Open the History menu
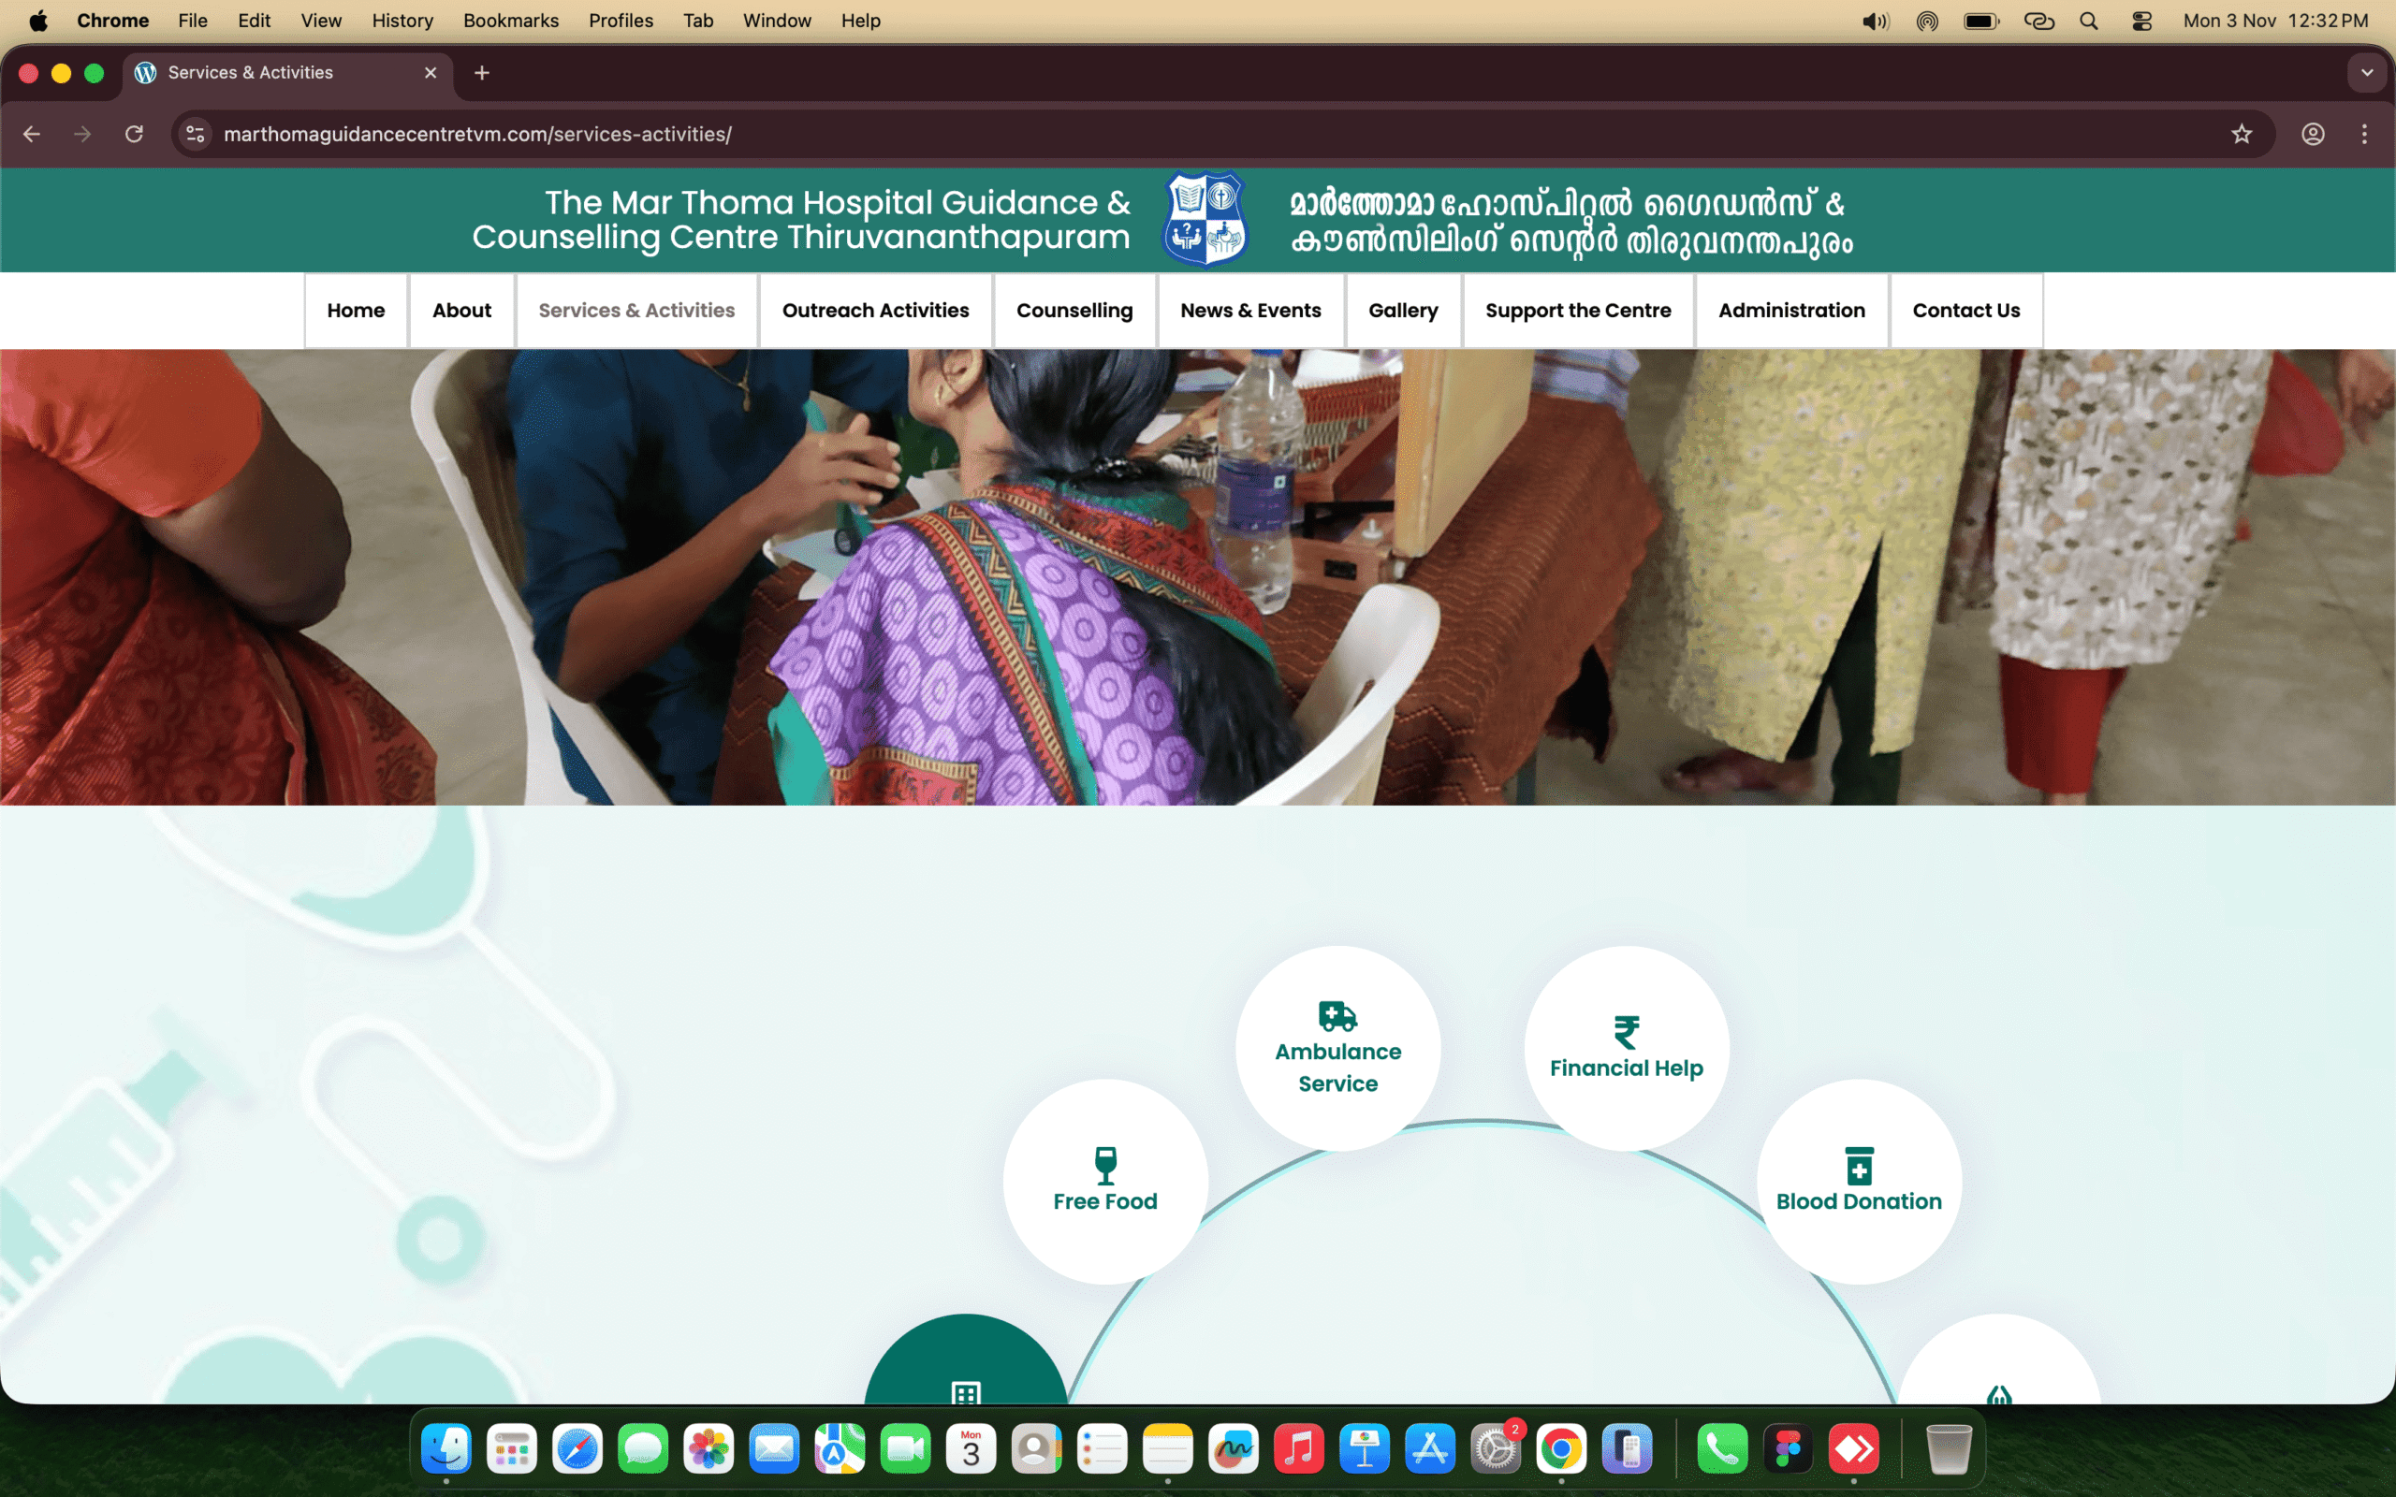2396x1497 pixels. (402, 21)
